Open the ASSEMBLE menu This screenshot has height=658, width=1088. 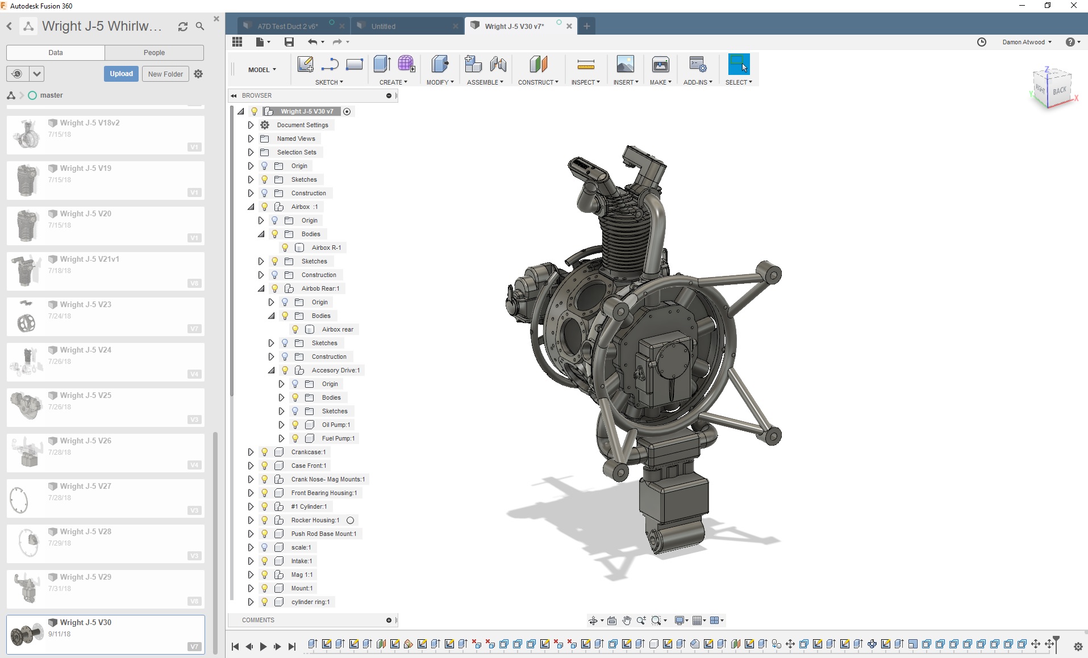485,82
